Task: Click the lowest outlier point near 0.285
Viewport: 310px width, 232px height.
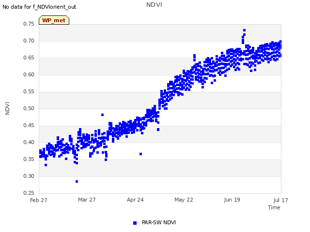Action: (77, 182)
